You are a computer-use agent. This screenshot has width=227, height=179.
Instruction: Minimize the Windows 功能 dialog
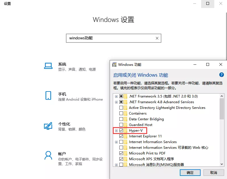[195, 64]
